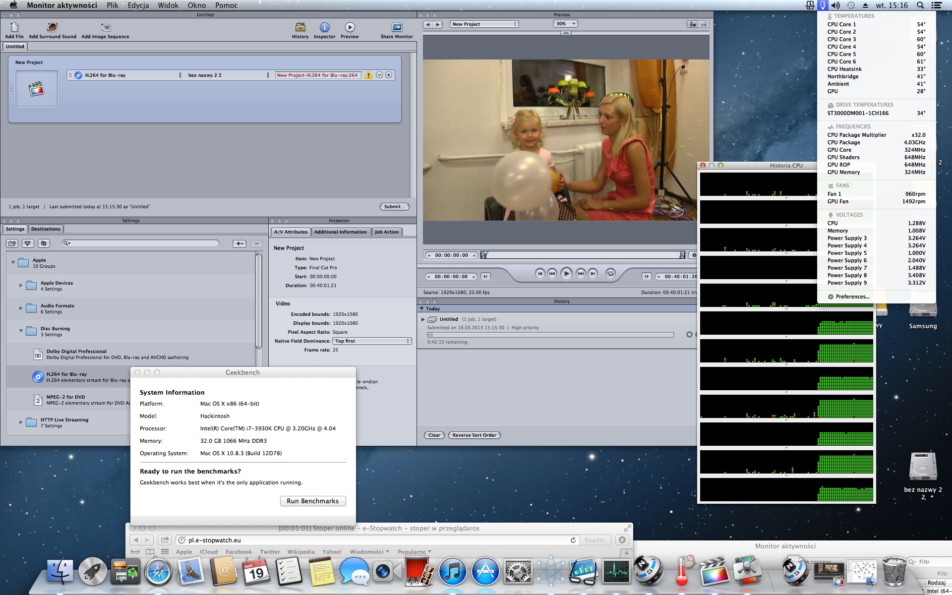
Task: Select the H.264 for Blu-ray setting row
Action: (x=69, y=377)
